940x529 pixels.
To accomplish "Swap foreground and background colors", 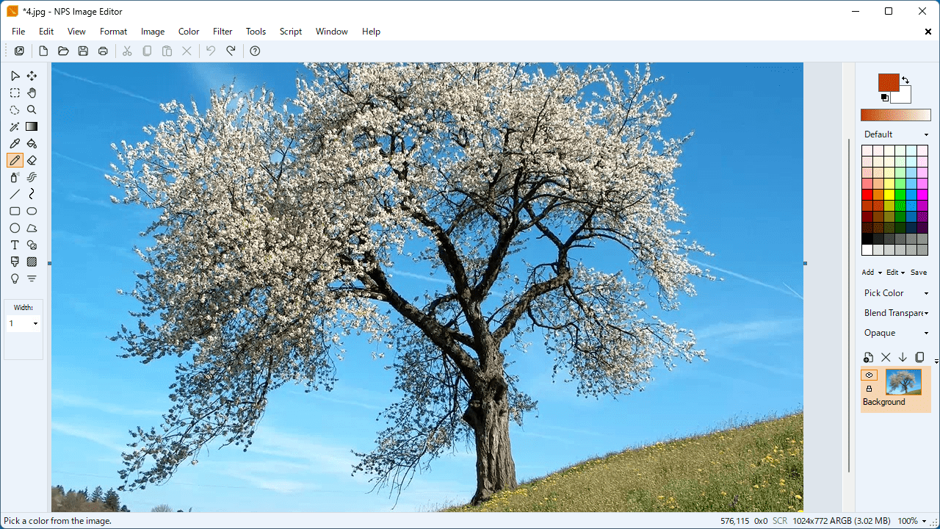I will (x=905, y=80).
